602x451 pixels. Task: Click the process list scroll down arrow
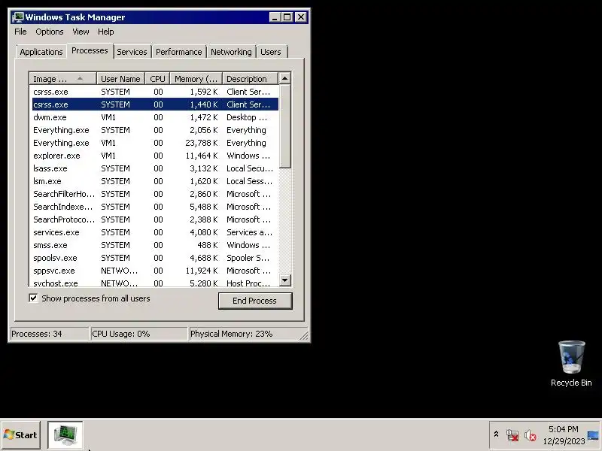pyautogui.click(x=284, y=280)
